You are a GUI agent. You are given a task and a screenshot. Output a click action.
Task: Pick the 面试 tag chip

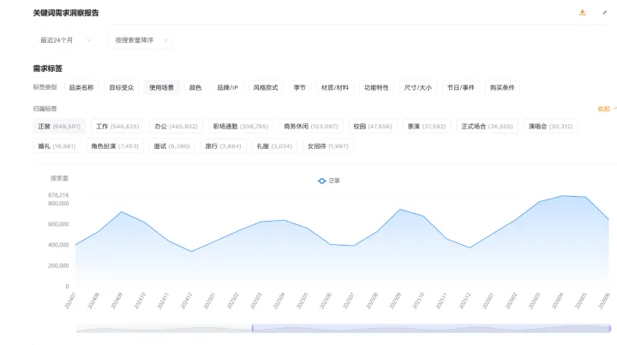(172, 146)
